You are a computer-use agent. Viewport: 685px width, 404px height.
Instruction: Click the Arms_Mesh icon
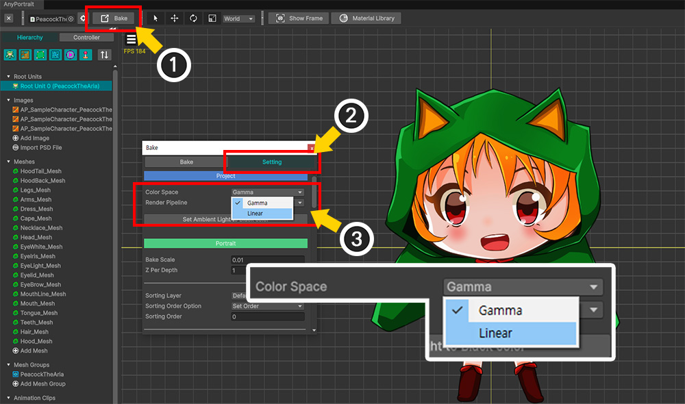point(16,199)
